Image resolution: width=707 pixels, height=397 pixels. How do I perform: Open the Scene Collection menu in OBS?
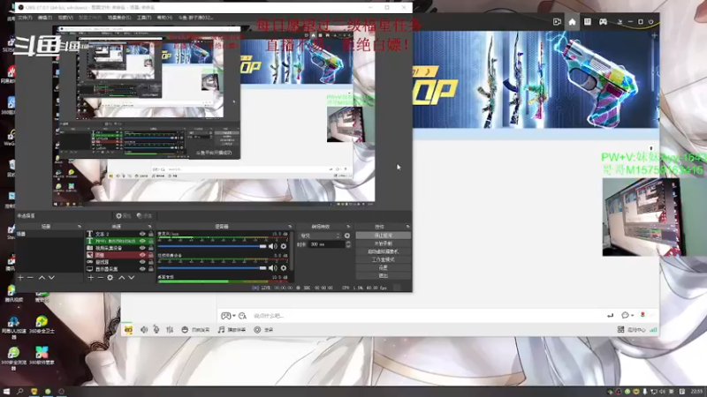pos(119,18)
